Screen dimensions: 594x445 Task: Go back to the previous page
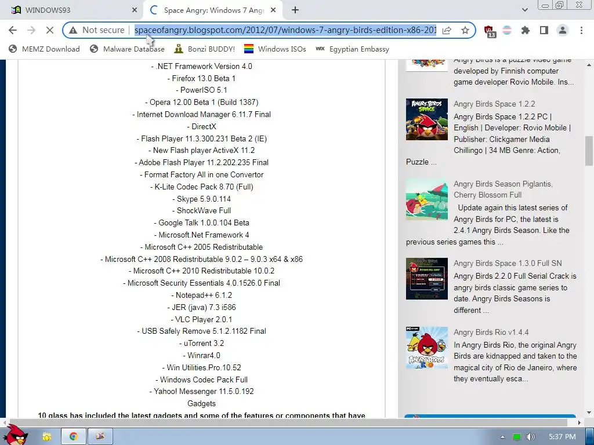pos(13,30)
